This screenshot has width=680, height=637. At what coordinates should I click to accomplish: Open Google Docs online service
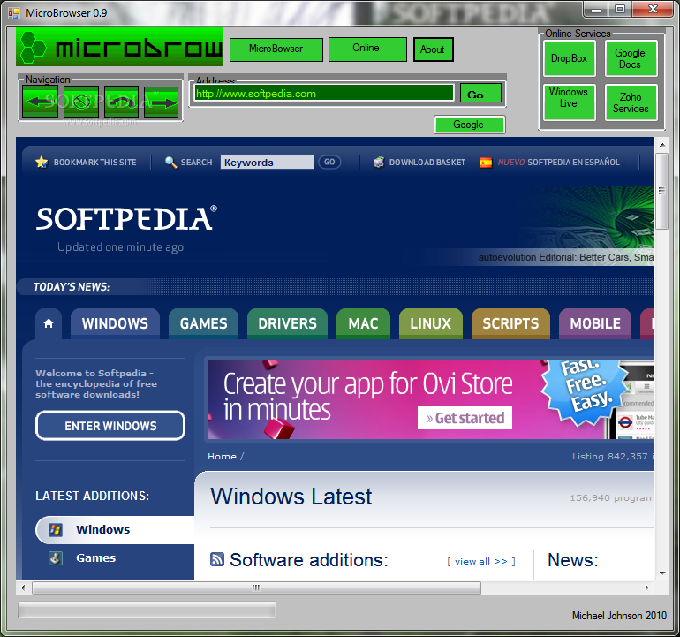point(631,58)
